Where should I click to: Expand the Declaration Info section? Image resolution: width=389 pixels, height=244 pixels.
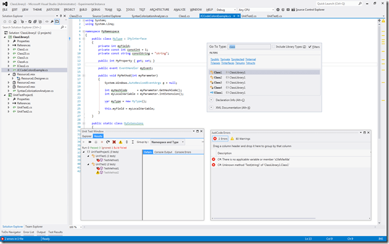coord(211,100)
